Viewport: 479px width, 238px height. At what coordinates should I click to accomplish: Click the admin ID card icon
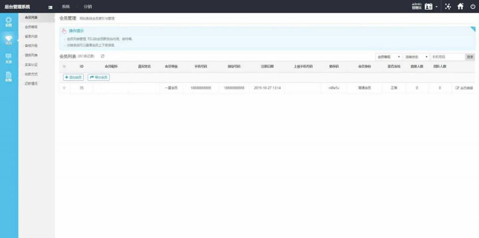coord(429,6)
